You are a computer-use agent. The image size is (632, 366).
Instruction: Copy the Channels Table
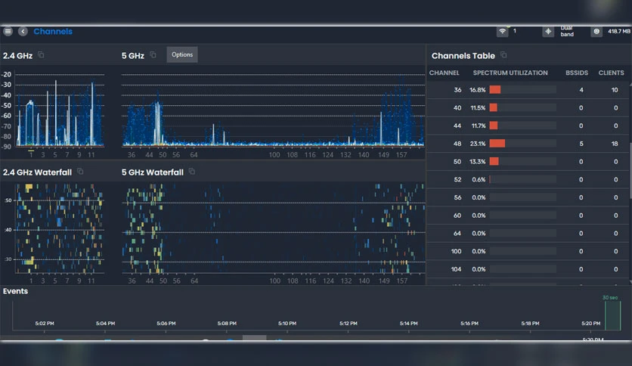(503, 54)
